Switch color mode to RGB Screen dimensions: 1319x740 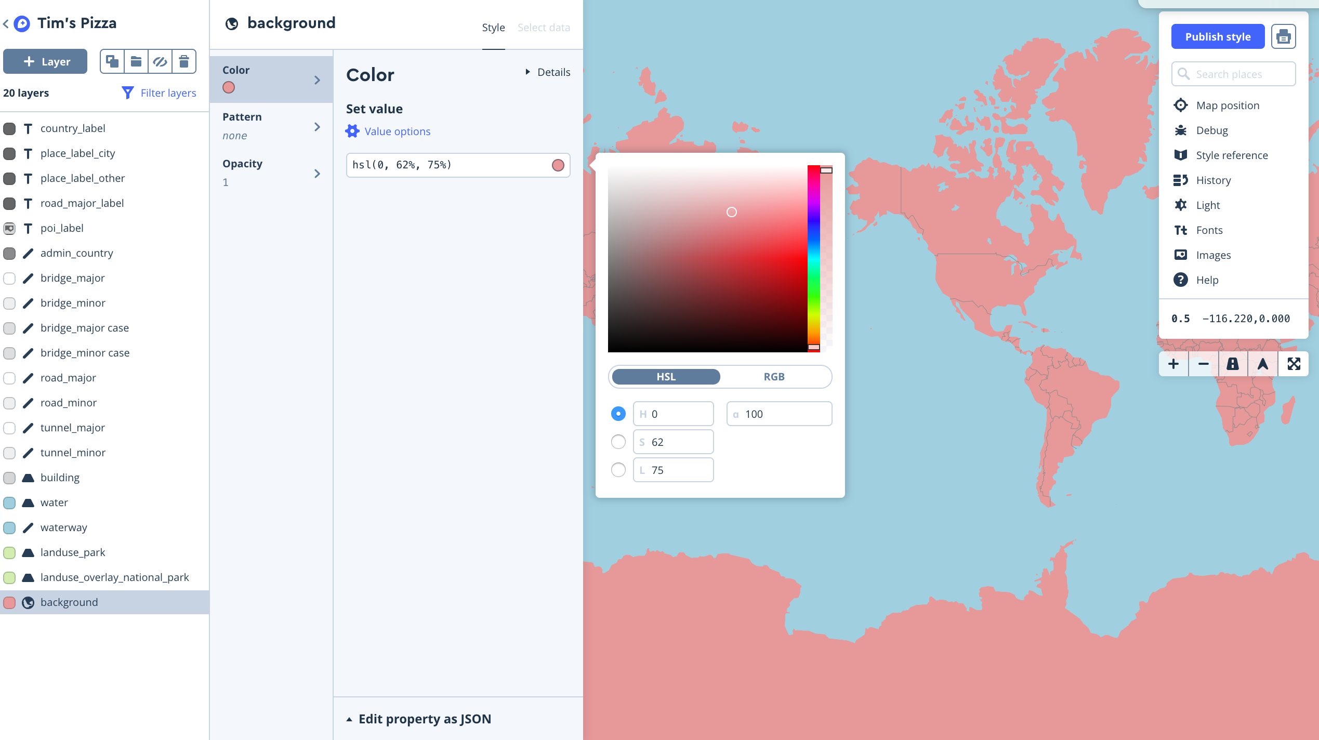point(774,377)
